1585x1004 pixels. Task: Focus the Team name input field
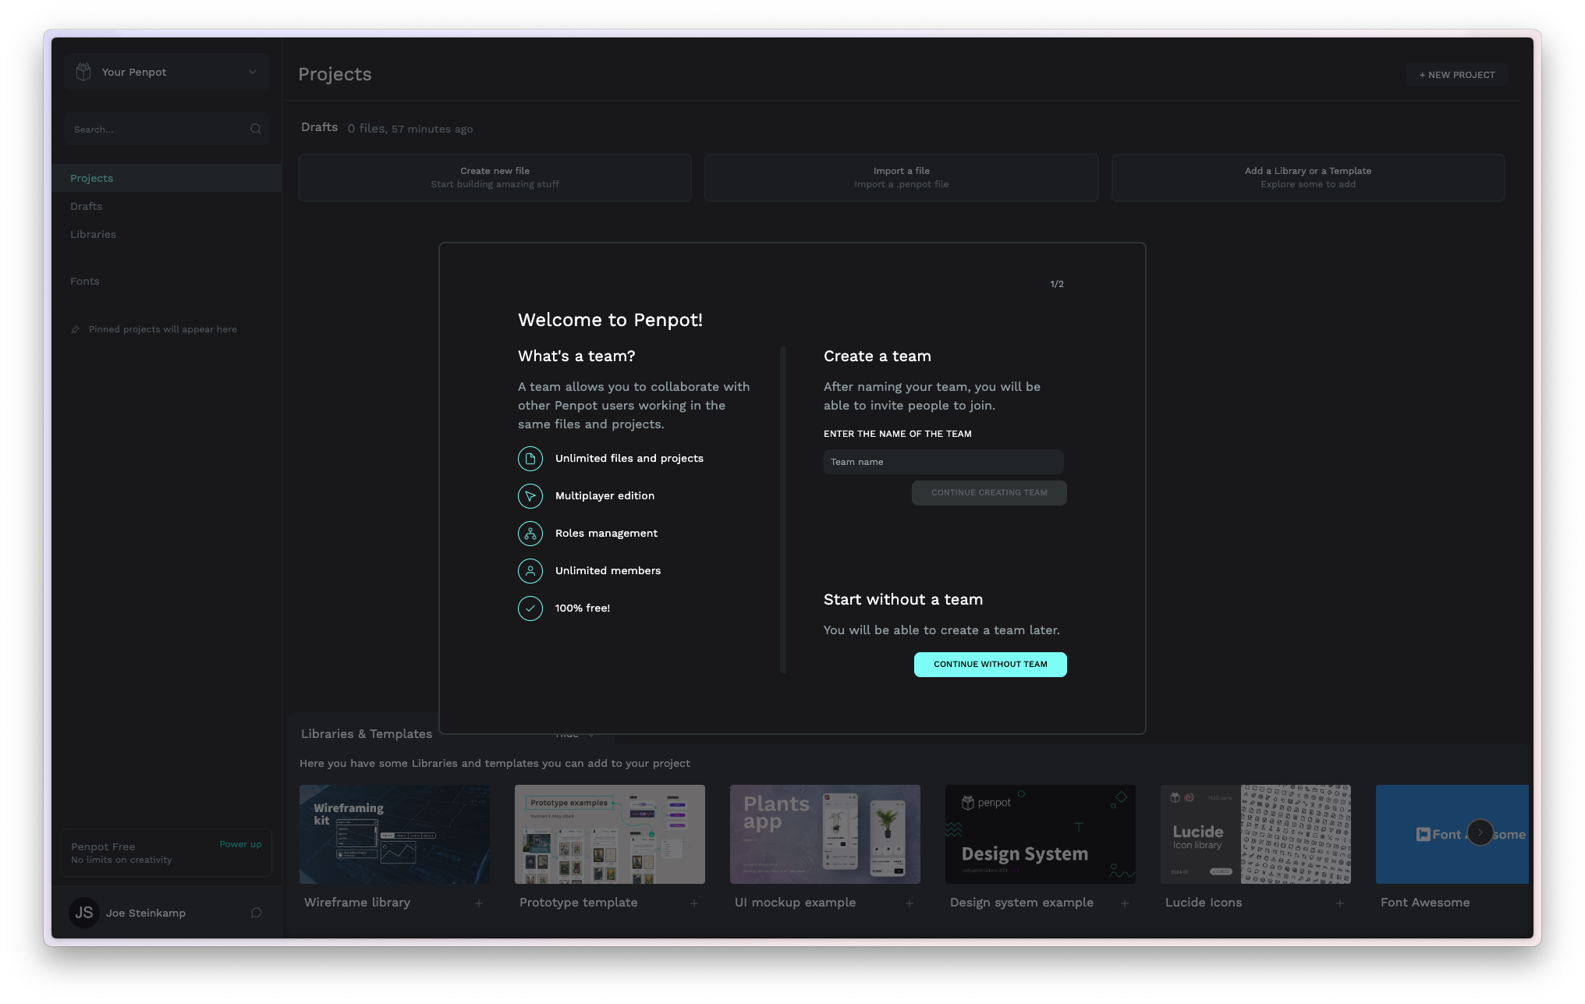943,462
